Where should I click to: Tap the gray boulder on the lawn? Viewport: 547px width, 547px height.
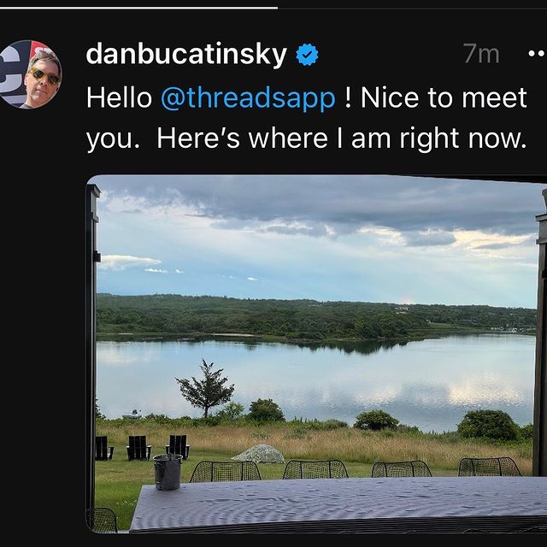(x=258, y=454)
